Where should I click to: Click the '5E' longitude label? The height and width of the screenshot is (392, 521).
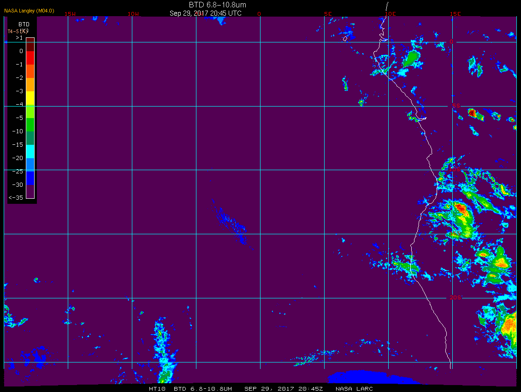[328, 14]
